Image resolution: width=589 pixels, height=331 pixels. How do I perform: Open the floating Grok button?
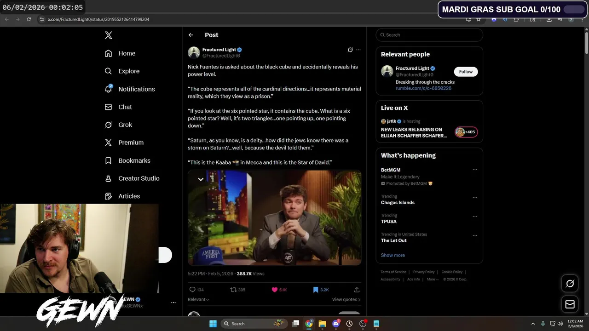(x=570, y=284)
